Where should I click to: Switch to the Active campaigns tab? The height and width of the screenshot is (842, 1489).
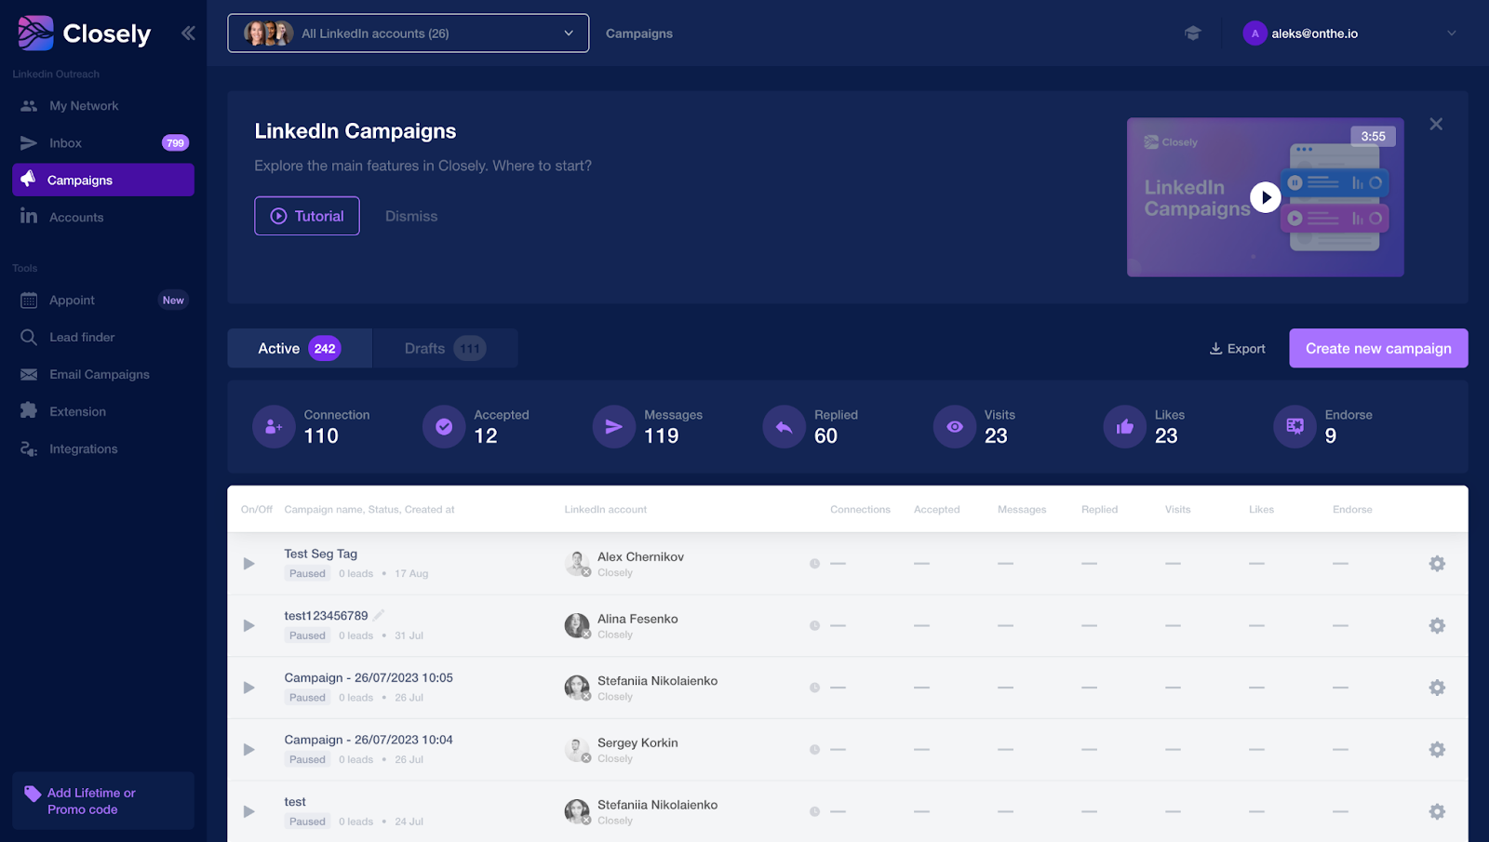[x=300, y=348]
